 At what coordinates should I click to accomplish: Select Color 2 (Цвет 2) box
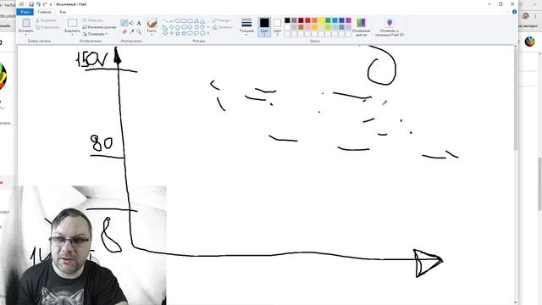click(x=277, y=27)
